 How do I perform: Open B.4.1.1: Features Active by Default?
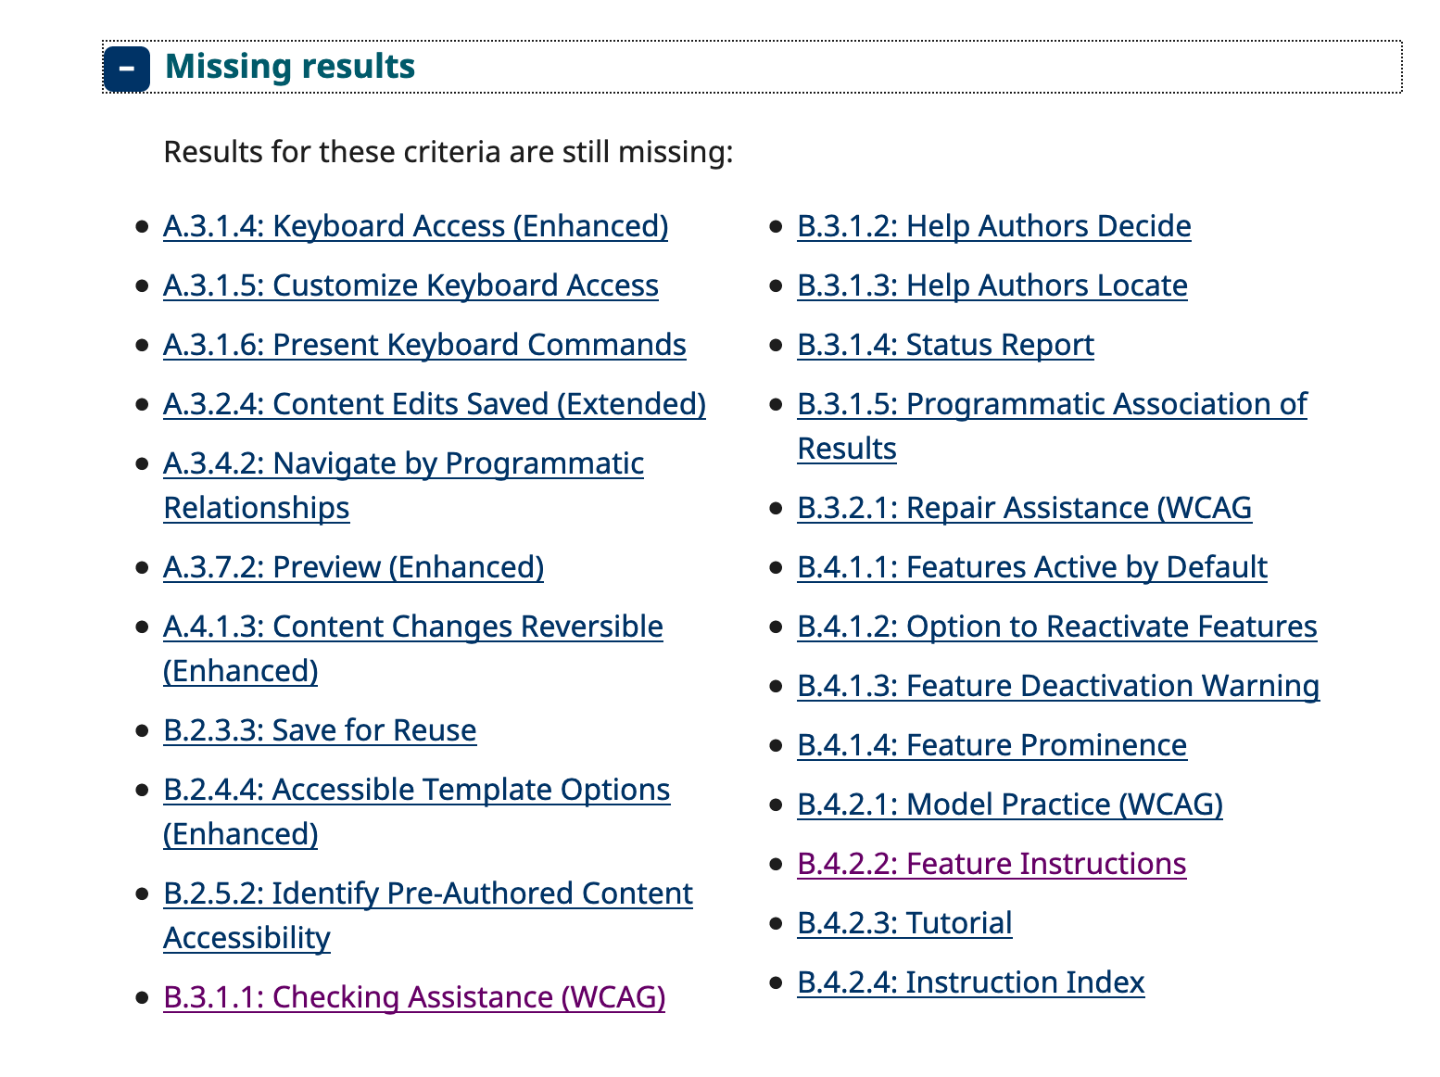(x=1032, y=566)
